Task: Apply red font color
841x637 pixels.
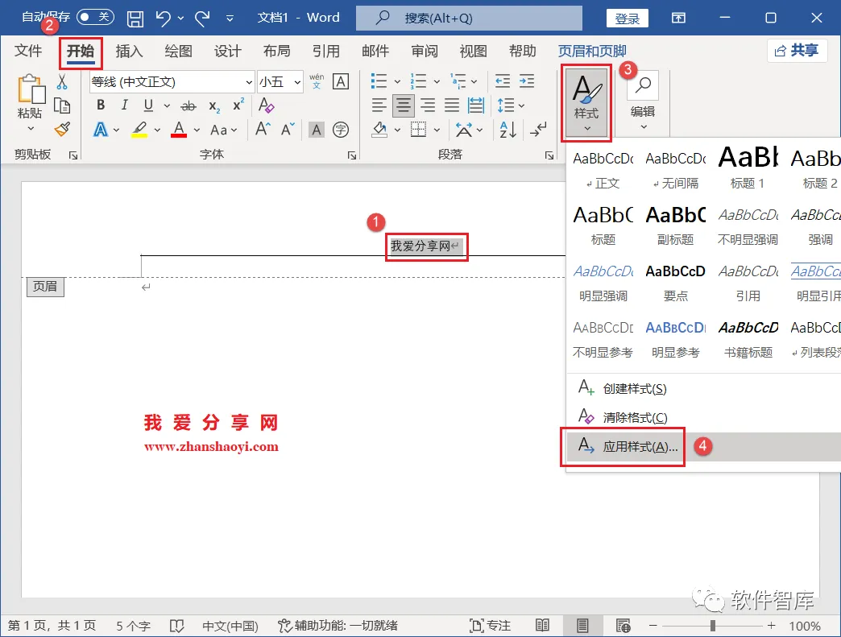Action: click(179, 130)
